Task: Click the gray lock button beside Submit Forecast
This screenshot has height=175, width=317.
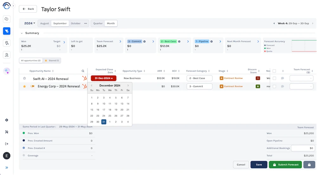Action: point(309,165)
